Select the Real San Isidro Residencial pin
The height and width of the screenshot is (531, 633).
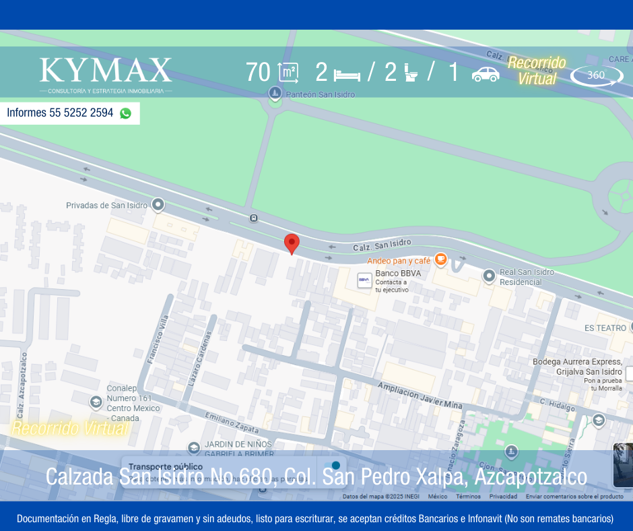pos(489,276)
